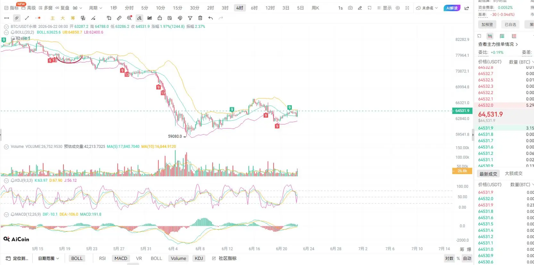Collapse the KDJ indicator panel

coord(6,181)
